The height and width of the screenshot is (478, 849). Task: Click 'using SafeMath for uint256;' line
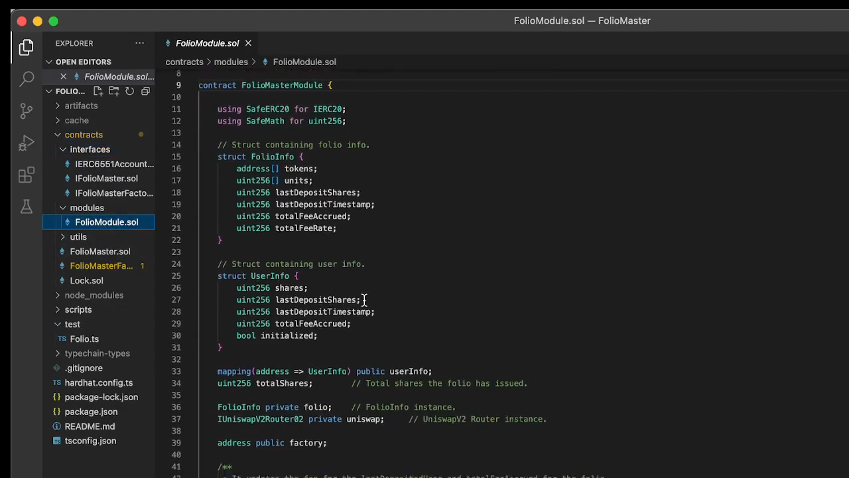tap(281, 121)
